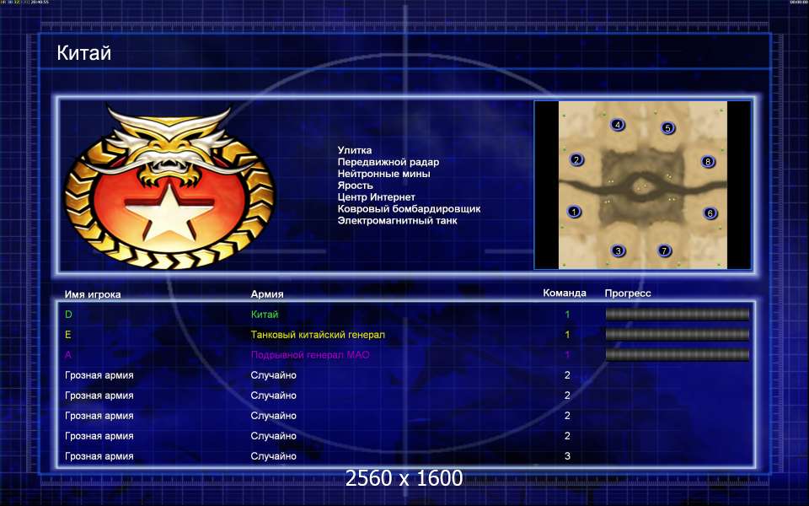Select the "Центр Интернет" entry
The width and height of the screenshot is (809, 506).
(x=376, y=197)
